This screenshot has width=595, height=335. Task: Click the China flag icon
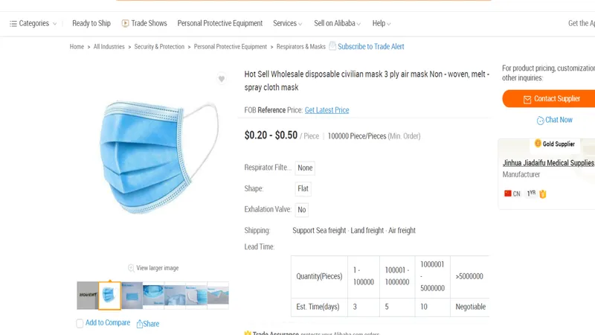pyautogui.click(x=508, y=194)
